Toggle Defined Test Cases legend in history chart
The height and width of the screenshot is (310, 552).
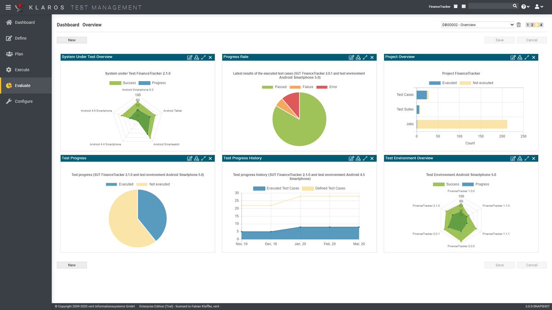pyautogui.click(x=324, y=188)
